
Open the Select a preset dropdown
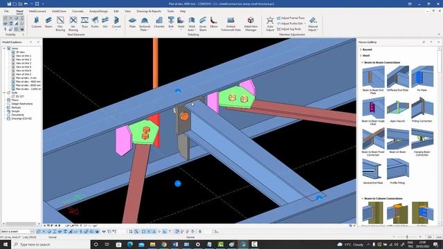(x=17, y=232)
